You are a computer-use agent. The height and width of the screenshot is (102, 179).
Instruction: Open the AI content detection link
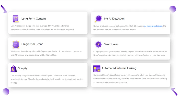tap(153, 26)
